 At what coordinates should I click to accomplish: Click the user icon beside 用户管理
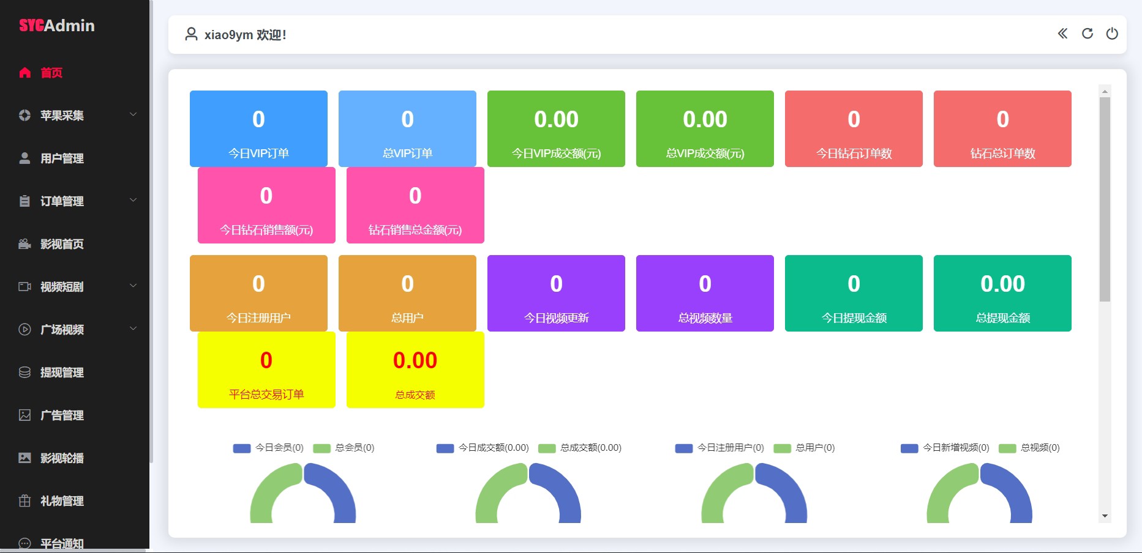click(24, 158)
